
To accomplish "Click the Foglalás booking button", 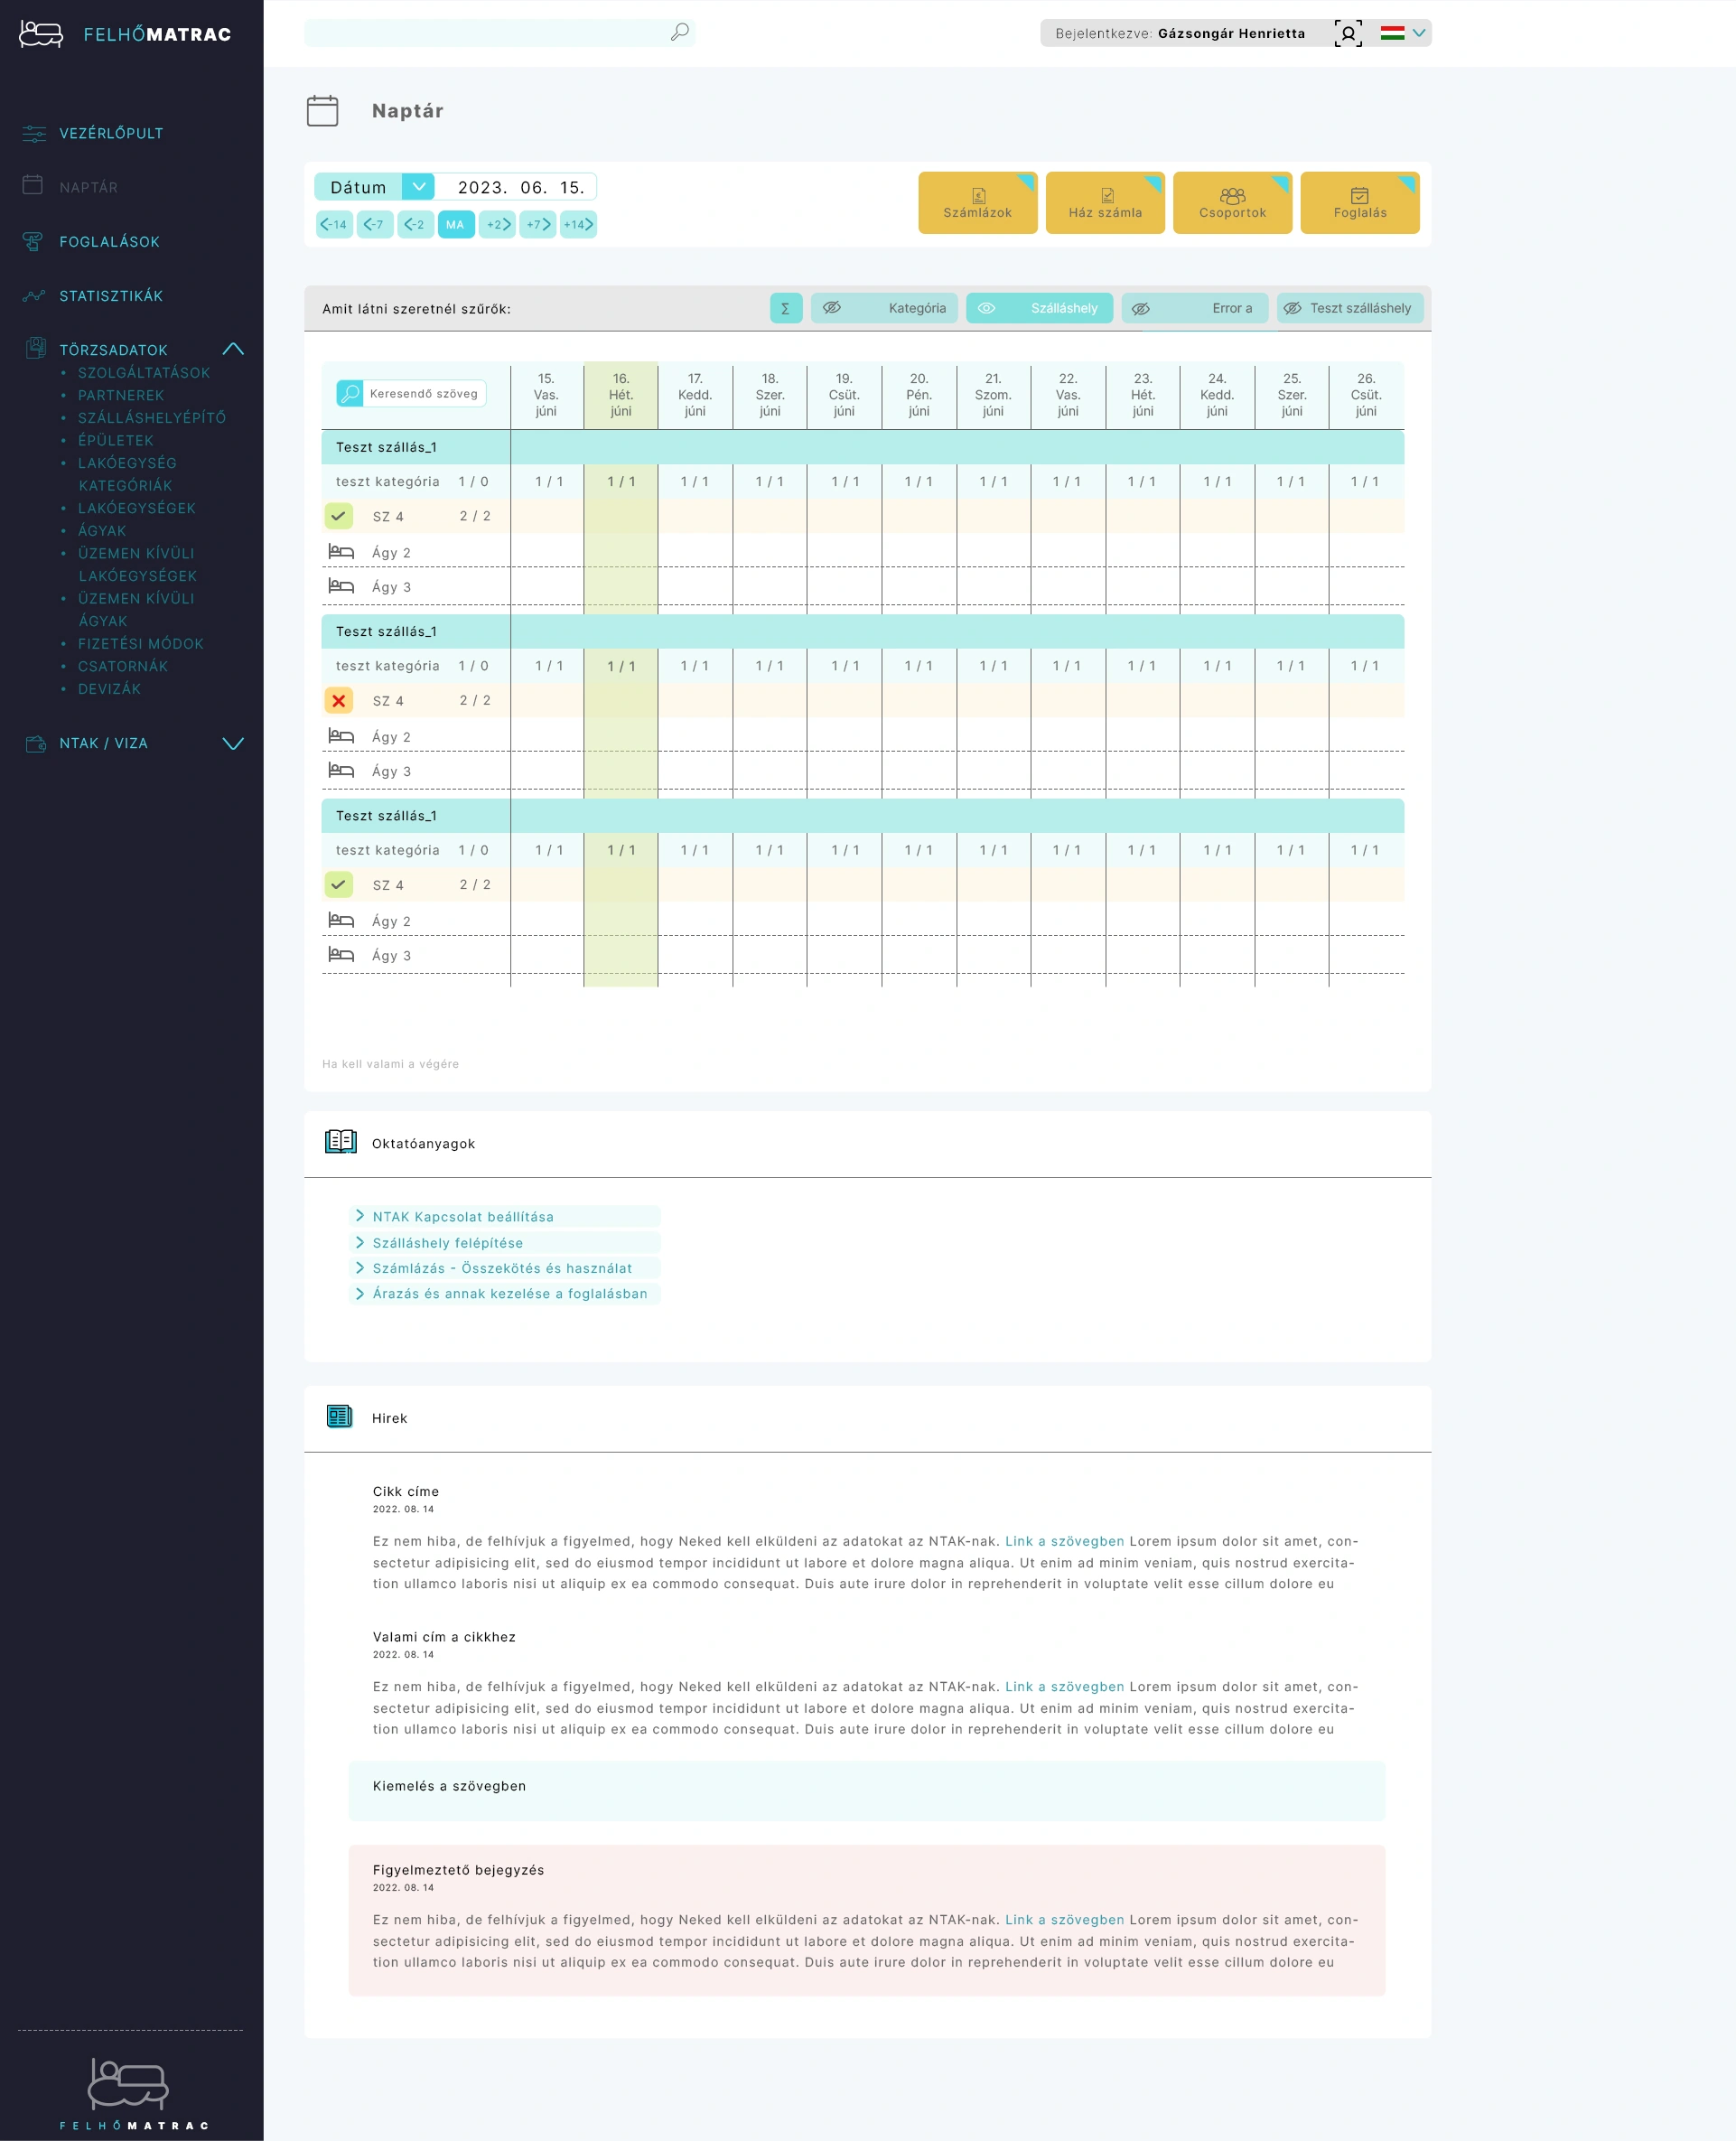I will pyautogui.click(x=1359, y=203).
